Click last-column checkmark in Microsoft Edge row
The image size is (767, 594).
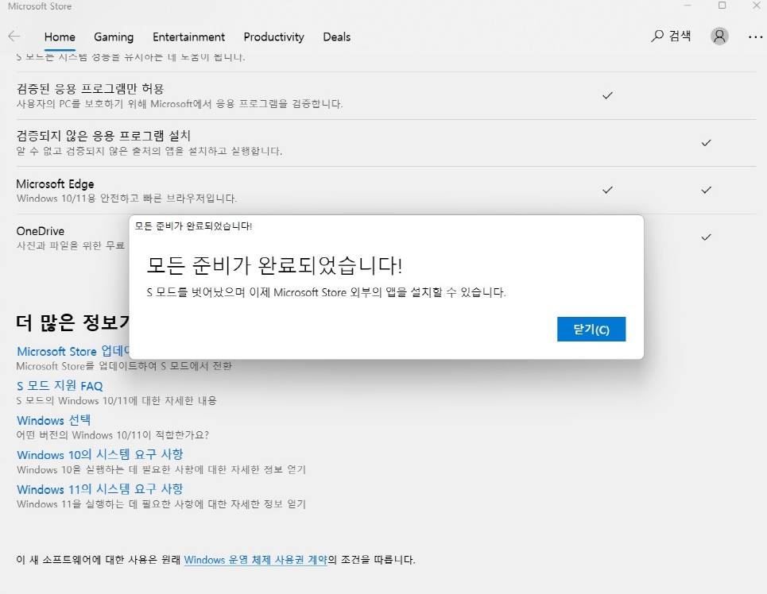[x=707, y=190]
